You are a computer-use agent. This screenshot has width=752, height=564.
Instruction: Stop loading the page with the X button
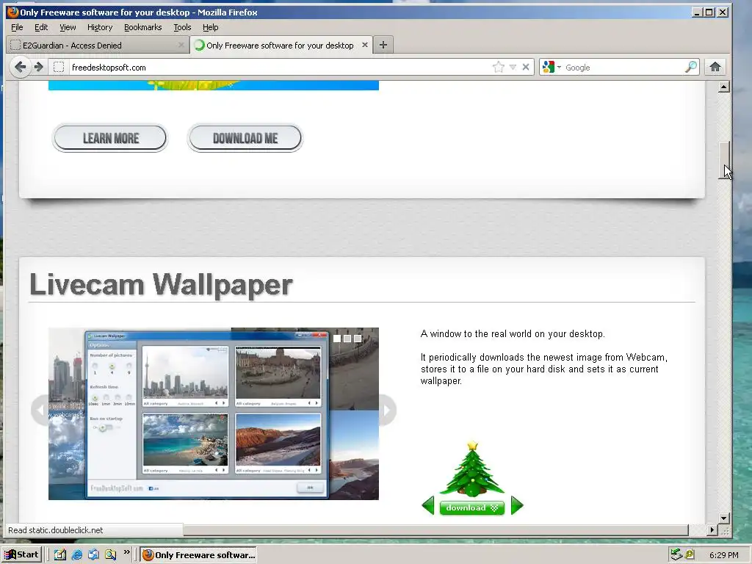pos(526,67)
